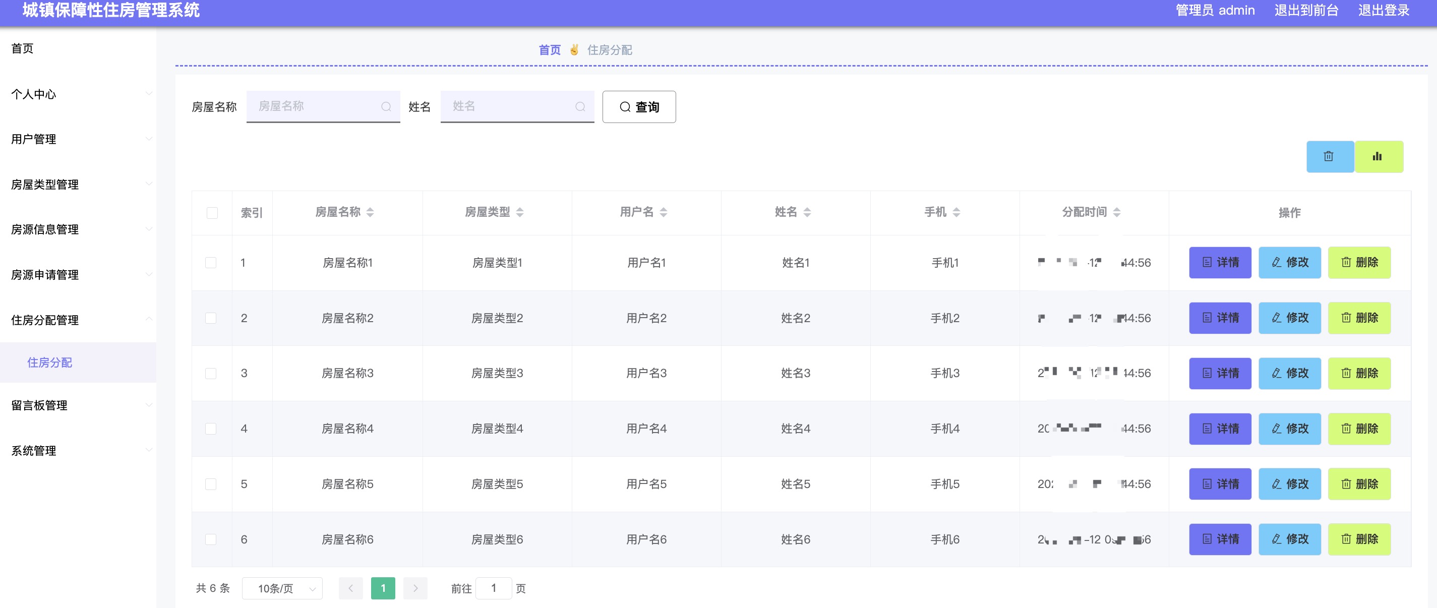Click 修改 for 房屋名称2 row
Image resolution: width=1437 pixels, height=608 pixels.
tap(1290, 318)
